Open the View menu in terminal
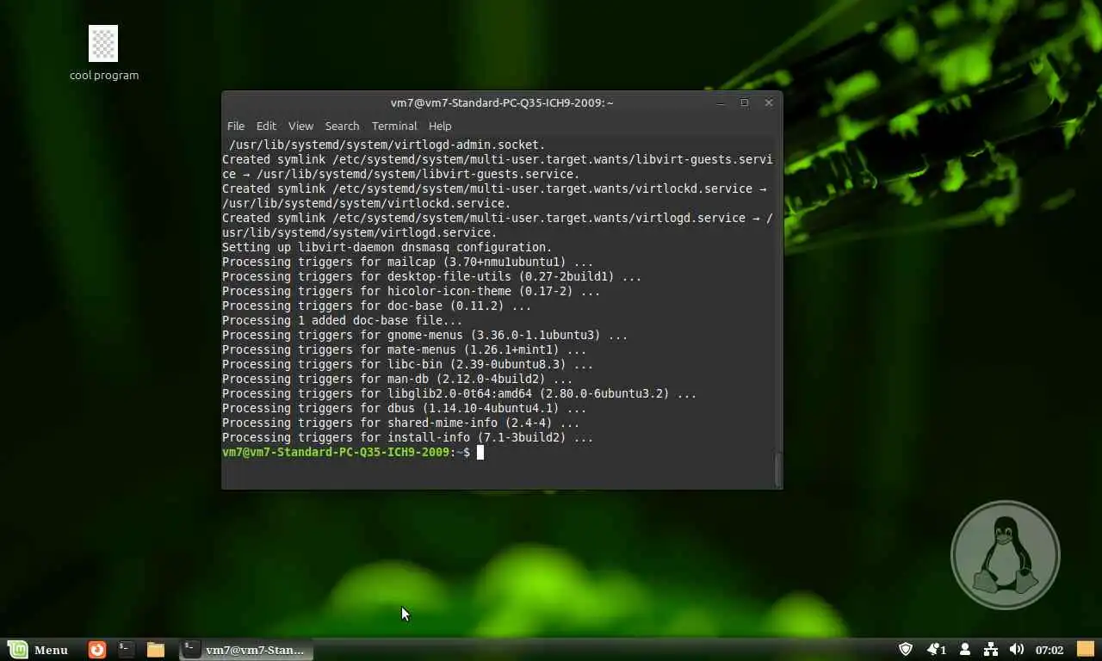This screenshot has height=661, width=1102. tap(300, 126)
